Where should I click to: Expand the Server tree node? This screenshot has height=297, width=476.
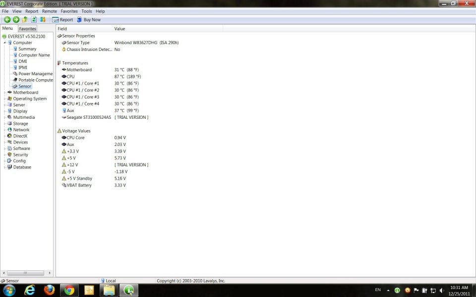(x=4, y=105)
